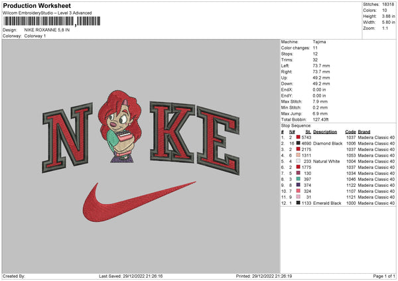Select the teal green swatch, code 1046
Image resolution: width=398 pixels, height=281 pixels.
click(x=298, y=179)
